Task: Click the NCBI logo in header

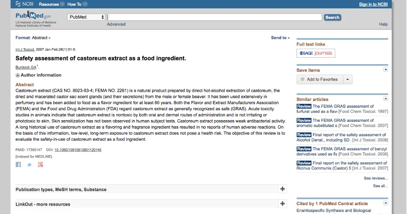Action: coord(25,4)
